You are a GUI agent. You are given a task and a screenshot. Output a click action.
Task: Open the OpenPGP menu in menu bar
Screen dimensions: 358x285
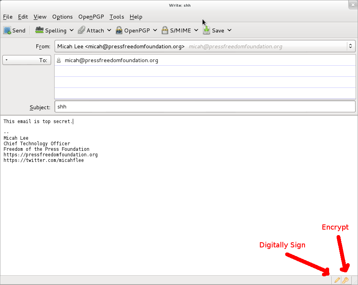[91, 17]
